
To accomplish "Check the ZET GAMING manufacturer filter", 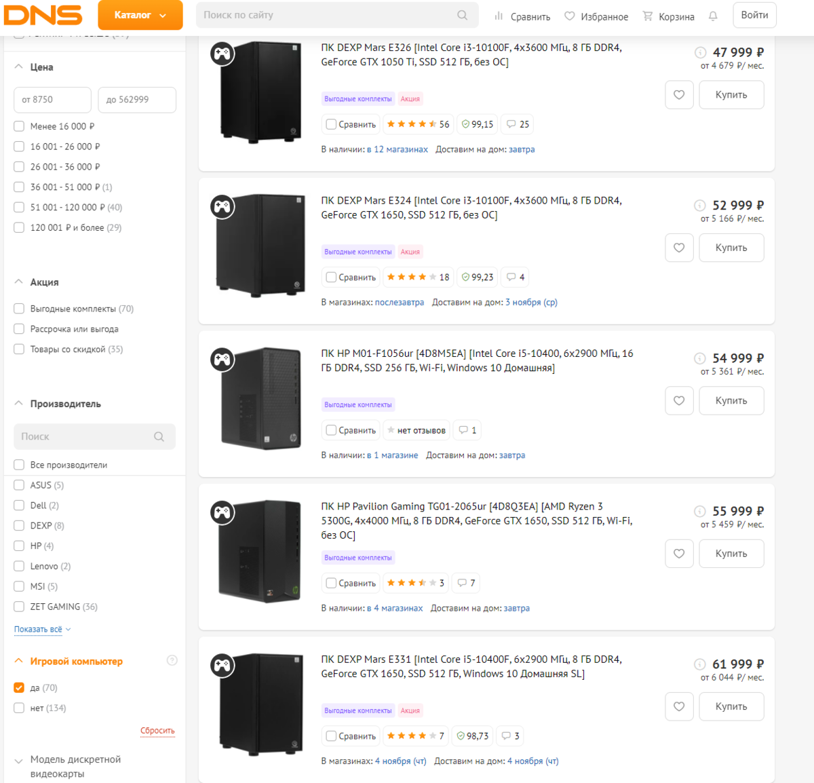I will pos(19,607).
